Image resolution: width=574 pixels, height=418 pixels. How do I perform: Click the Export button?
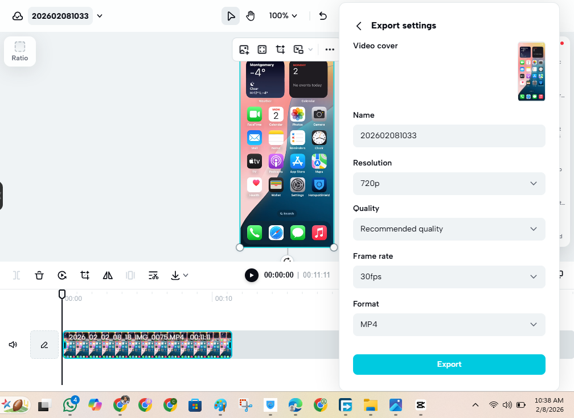[x=449, y=365]
